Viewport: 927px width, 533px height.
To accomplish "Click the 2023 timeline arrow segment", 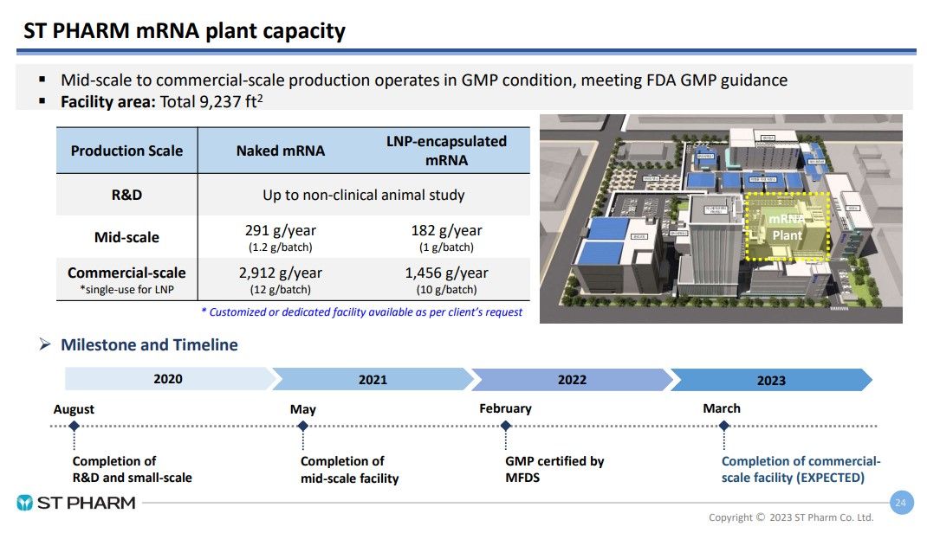I will coord(771,380).
